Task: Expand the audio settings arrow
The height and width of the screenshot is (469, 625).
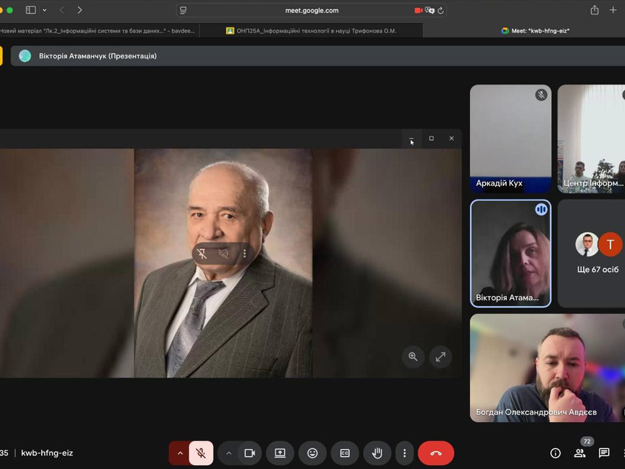Action: 180,453
